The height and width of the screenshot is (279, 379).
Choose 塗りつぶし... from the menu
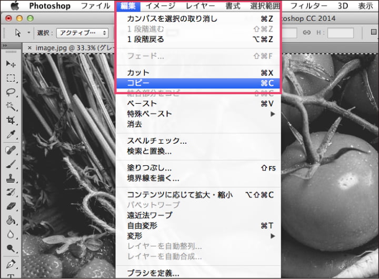(x=198, y=168)
